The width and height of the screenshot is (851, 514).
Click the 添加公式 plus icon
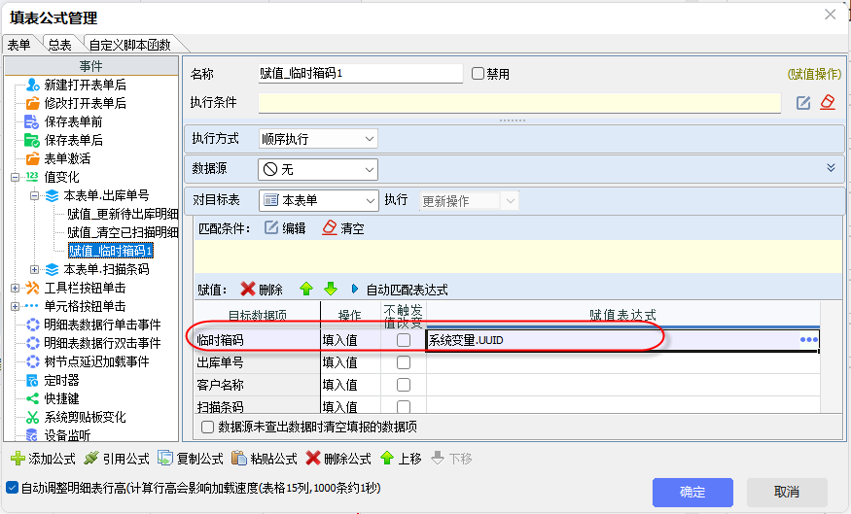click(x=17, y=458)
